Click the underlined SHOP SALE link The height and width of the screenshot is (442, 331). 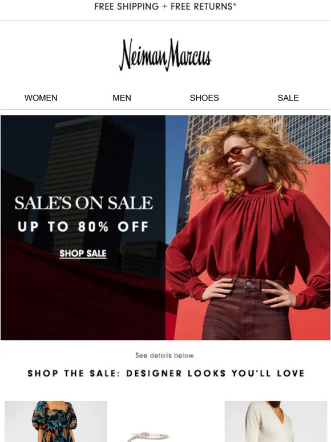tap(83, 254)
